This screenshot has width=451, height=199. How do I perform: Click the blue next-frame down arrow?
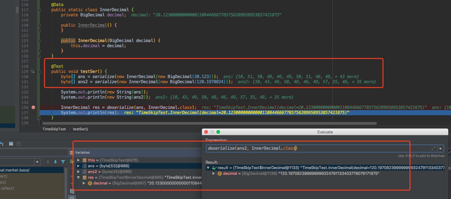pos(55,162)
